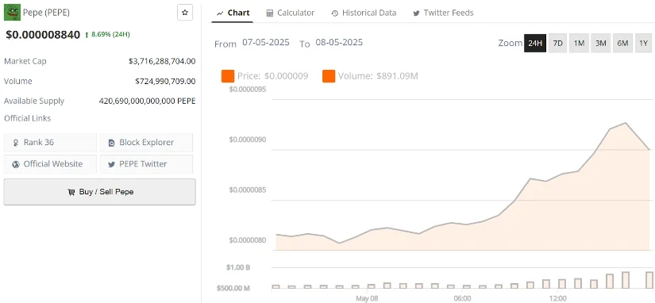Click the 12:00 time axis label
Screen dimensions: 655x303
click(x=557, y=298)
